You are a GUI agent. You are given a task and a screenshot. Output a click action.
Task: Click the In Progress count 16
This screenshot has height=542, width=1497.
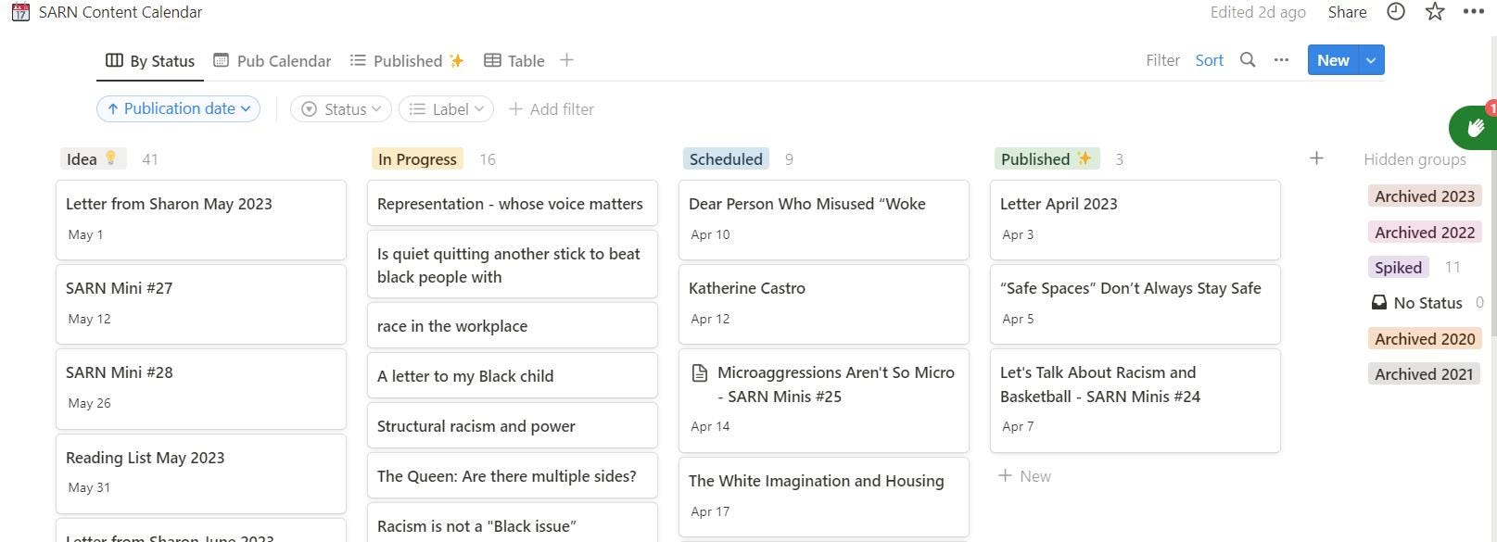488,159
